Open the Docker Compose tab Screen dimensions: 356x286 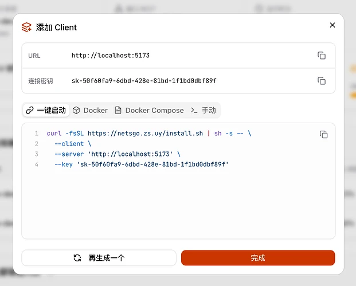coord(149,110)
